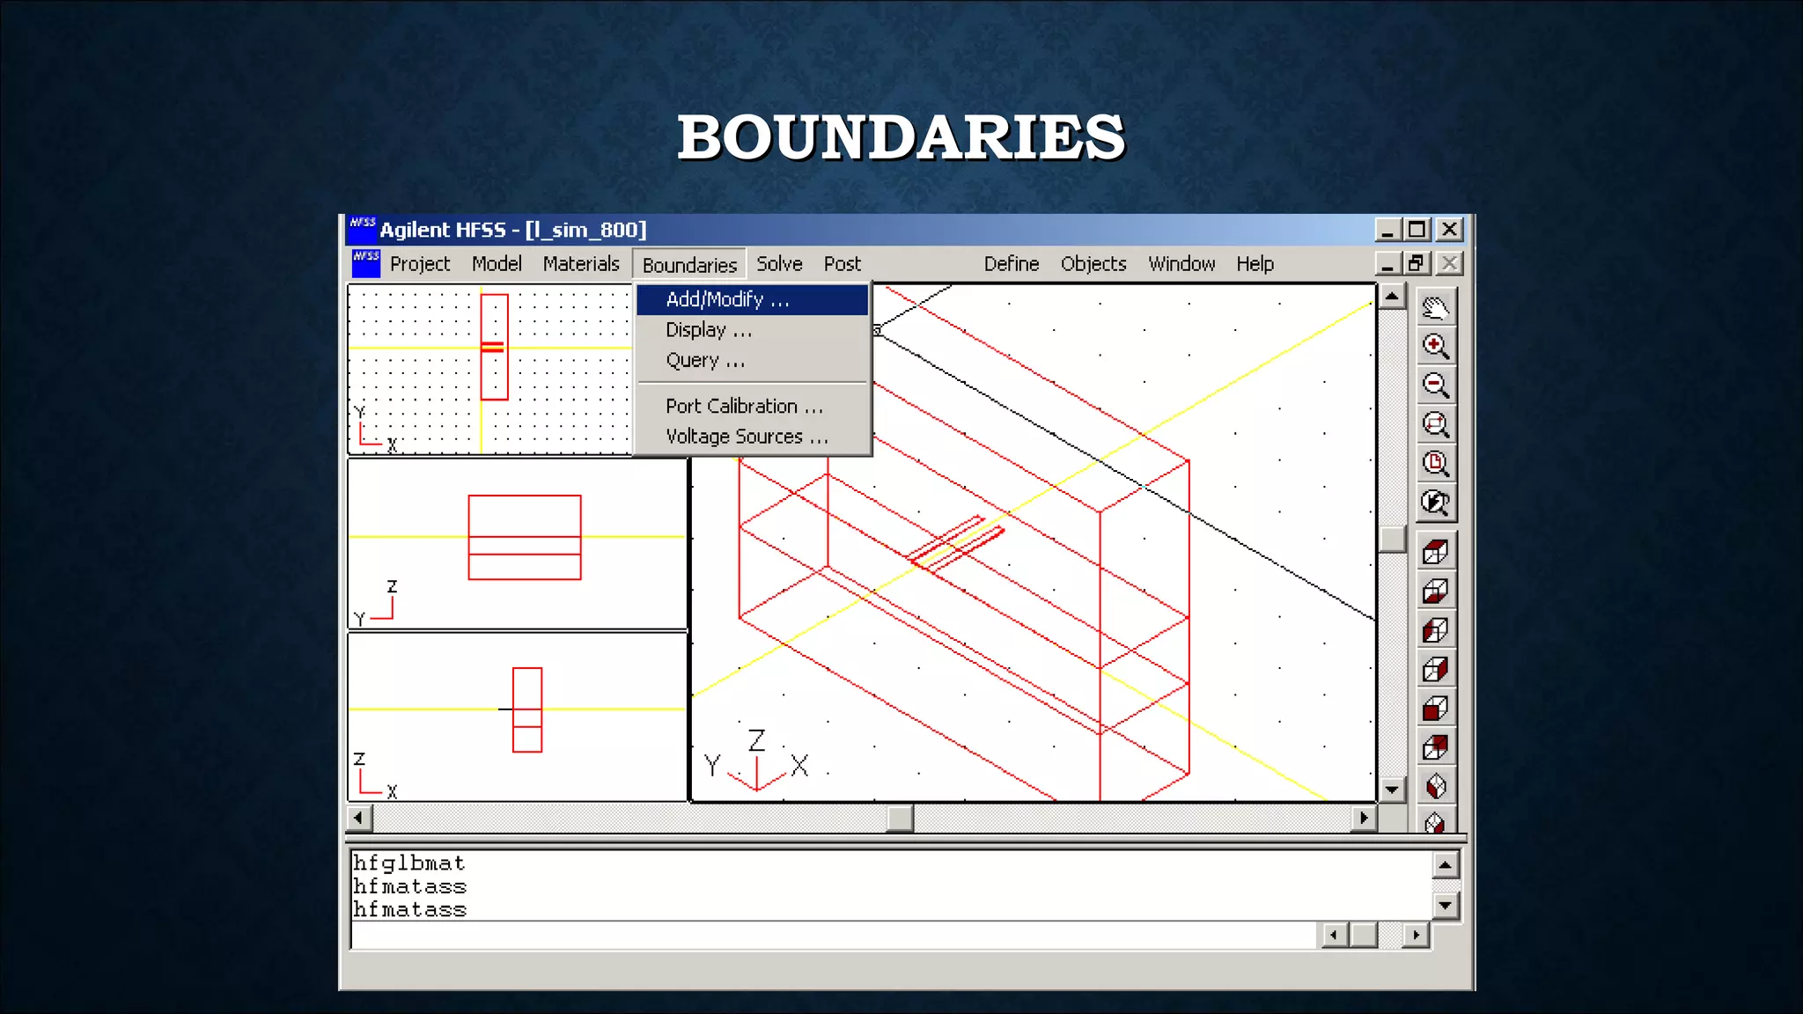The width and height of the screenshot is (1803, 1014).
Task: Open the Window menu
Action: click(x=1181, y=264)
